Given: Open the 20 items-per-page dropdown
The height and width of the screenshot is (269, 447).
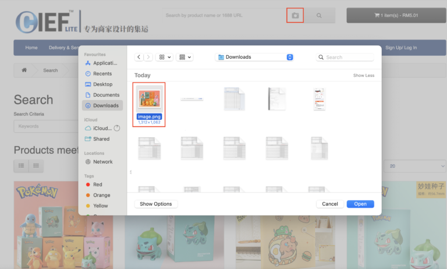Looking at the screenshot, I should [x=414, y=166].
